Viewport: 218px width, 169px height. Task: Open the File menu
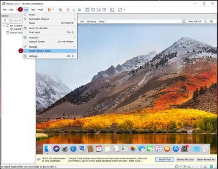[5, 10]
